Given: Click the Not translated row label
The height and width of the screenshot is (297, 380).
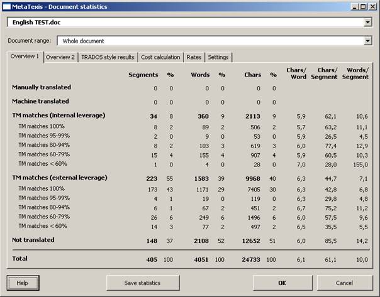Looking at the screenshot, I should (33, 240).
